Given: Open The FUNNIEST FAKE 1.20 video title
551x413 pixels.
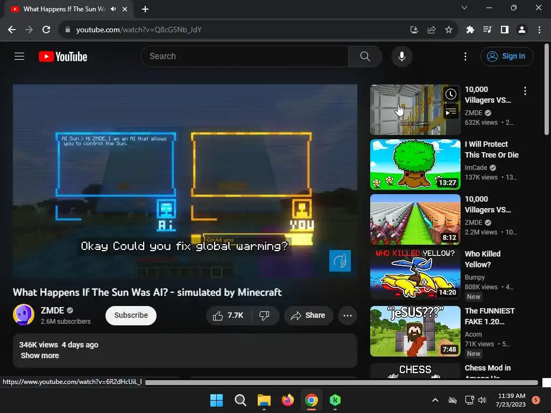Looking at the screenshot, I should [x=490, y=316].
